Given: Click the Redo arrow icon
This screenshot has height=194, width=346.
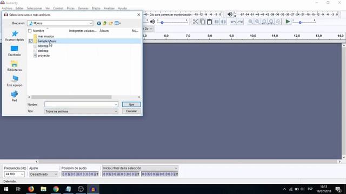Looking at the screenshot, I should click(240, 22).
